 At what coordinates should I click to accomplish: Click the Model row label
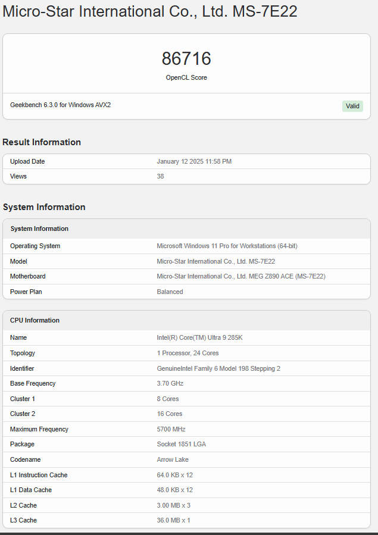18,261
